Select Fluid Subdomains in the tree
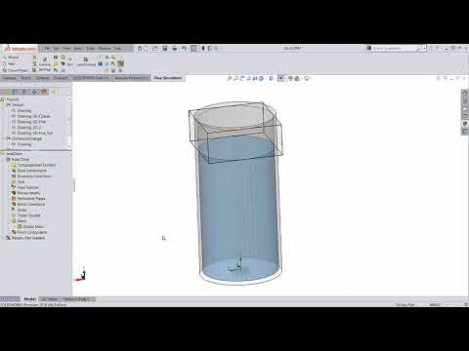This screenshot has height=351, width=469. pos(31,171)
